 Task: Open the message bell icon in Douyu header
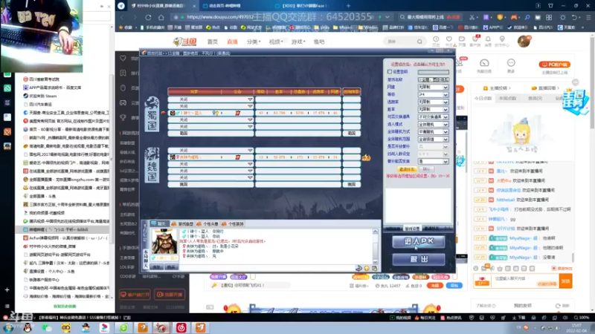point(488,39)
